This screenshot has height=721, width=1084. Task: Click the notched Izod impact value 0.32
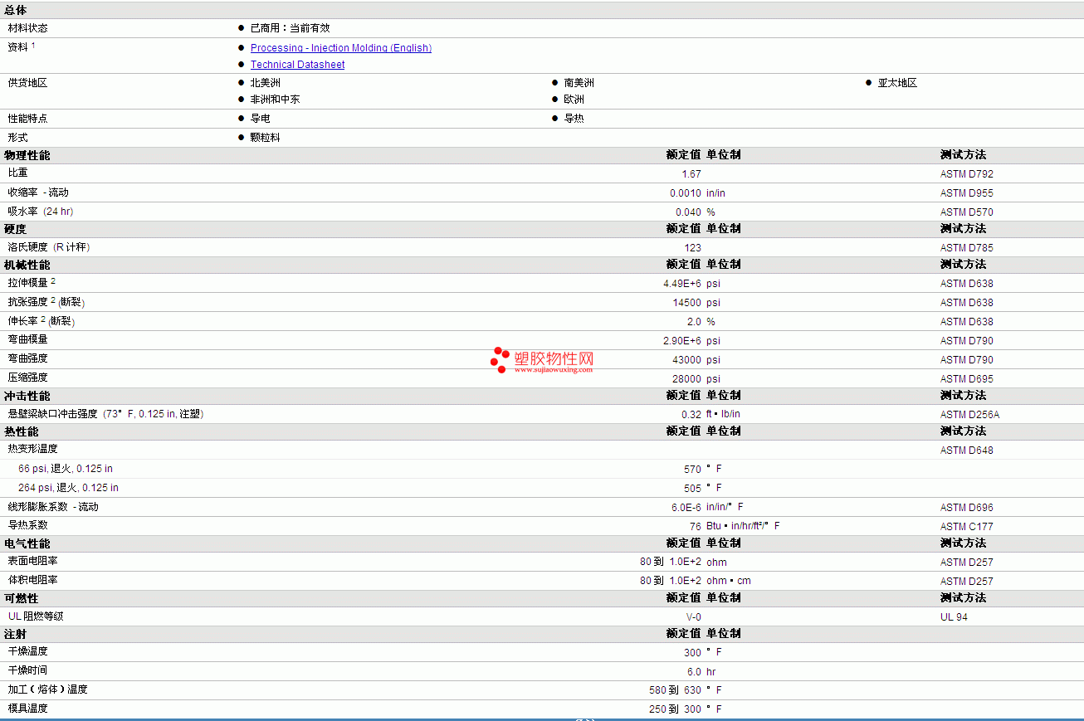[691, 415]
